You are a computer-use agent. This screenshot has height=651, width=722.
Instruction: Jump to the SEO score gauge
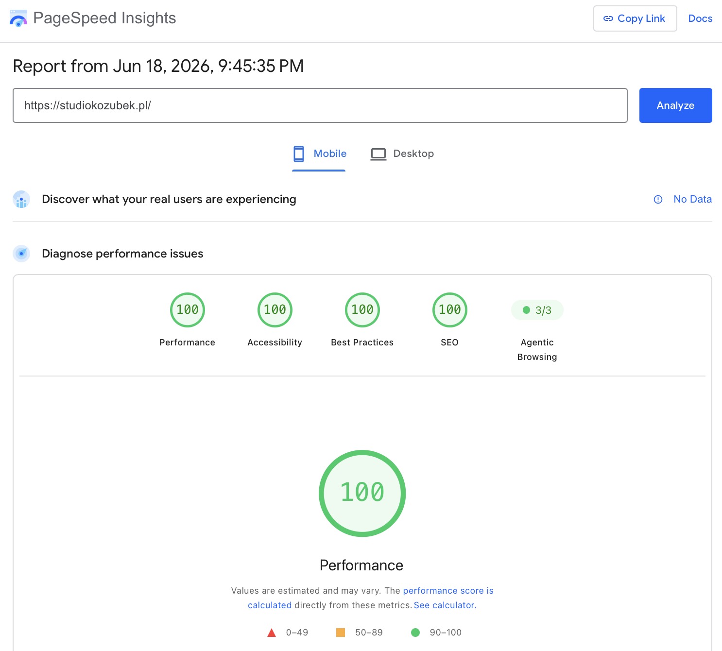click(x=450, y=310)
